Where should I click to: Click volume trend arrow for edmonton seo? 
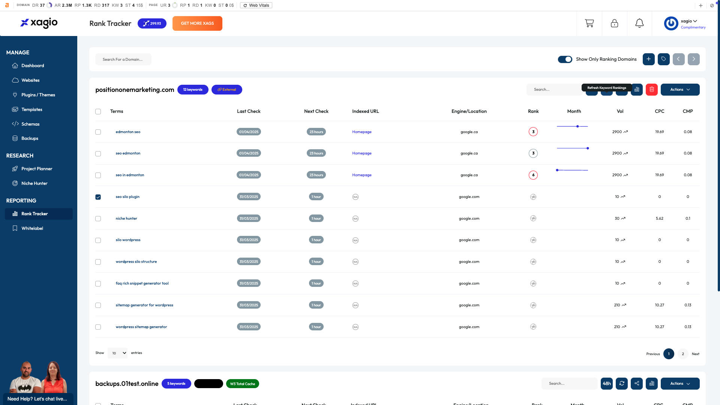tap(625, 132)
